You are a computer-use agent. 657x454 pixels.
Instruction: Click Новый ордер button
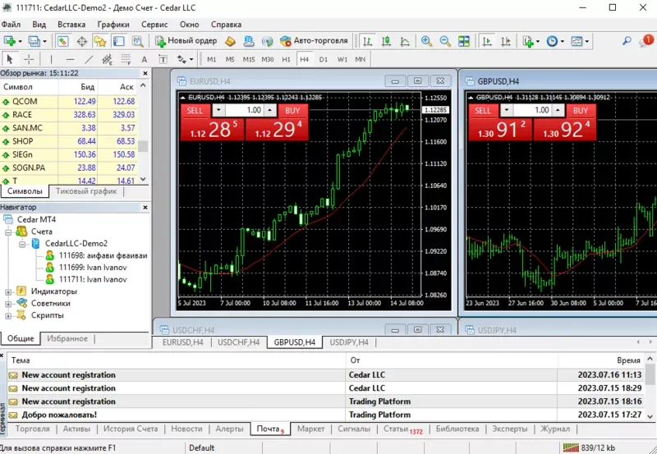point(186,40)
